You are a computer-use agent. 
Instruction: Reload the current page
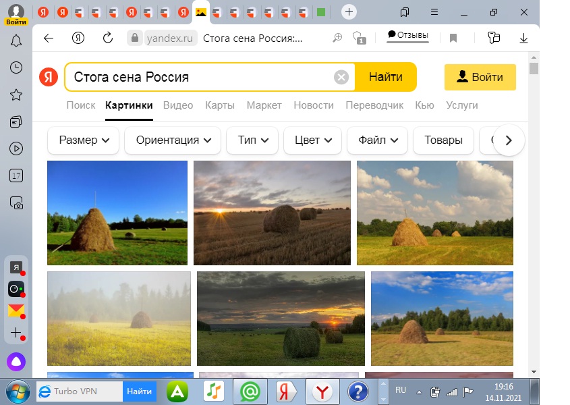108,38
